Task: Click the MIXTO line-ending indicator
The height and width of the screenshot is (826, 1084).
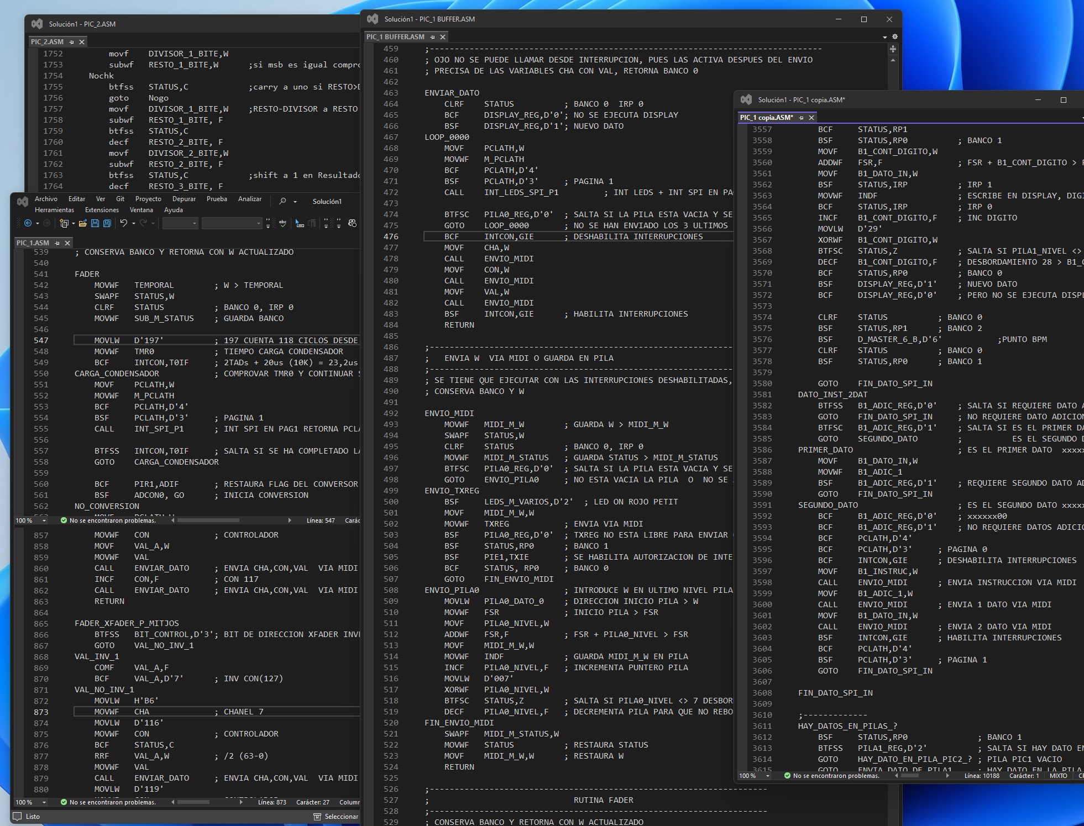Action: (1058, 776)
